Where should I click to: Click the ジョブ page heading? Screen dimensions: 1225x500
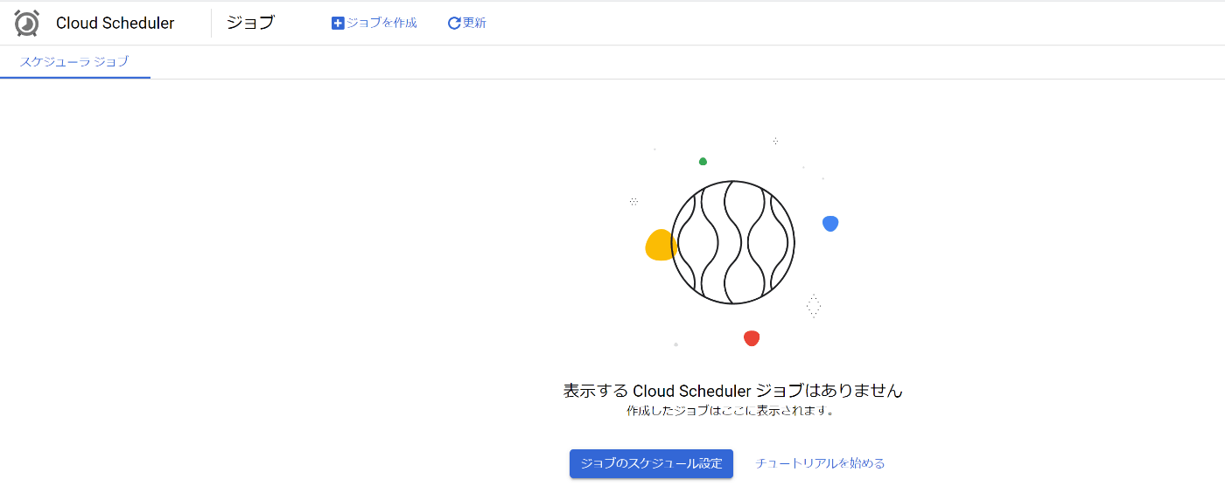(250, 23)
